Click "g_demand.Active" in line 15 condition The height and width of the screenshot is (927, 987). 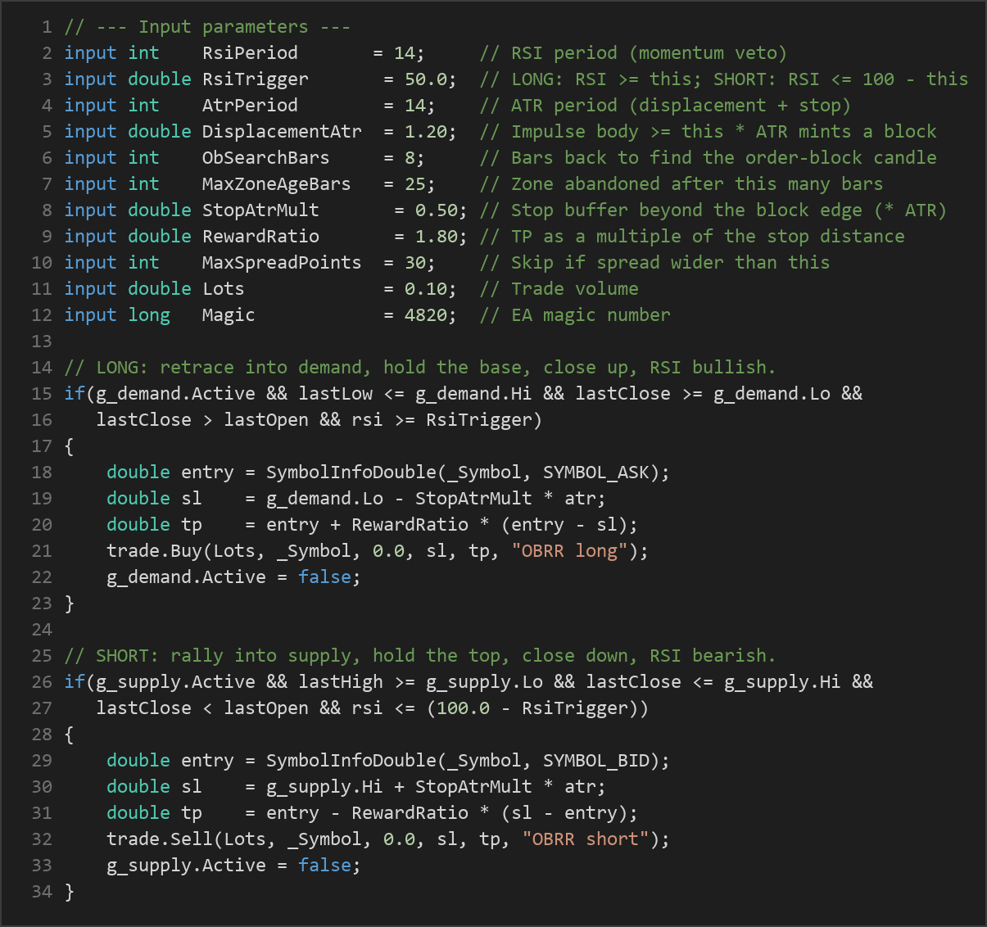[175, 394]
